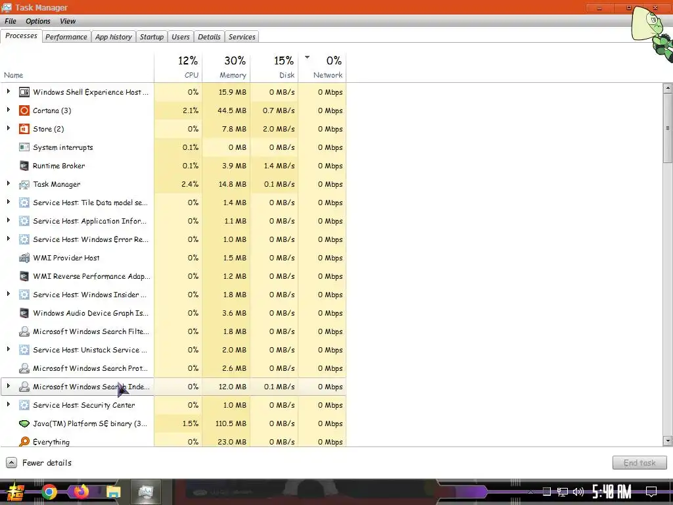Click the Task Manager taskbar button
Screen dimensions: 673x505
click(145, 492)
